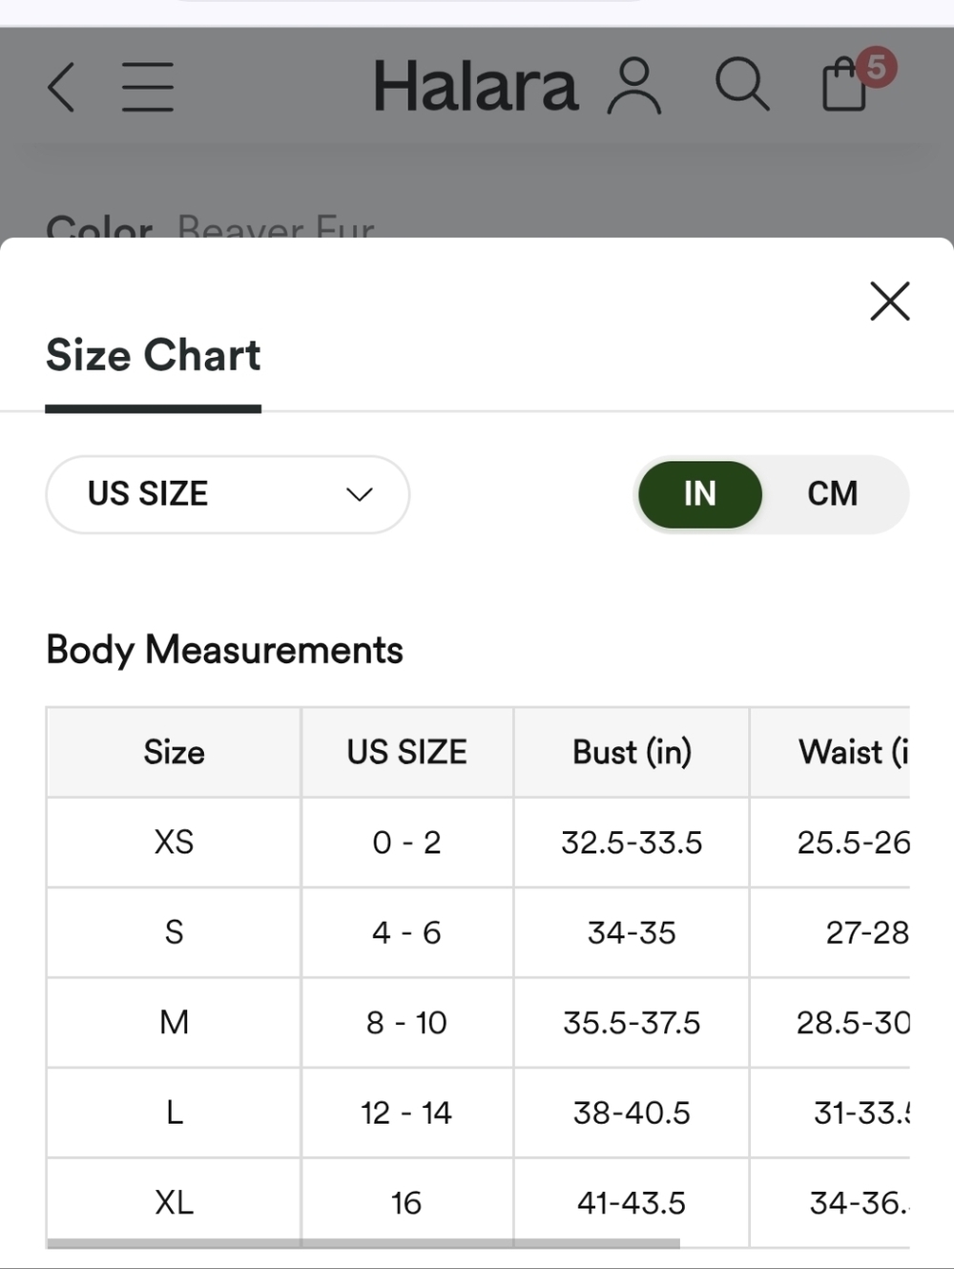Tap the M row US size 8 - 10
The height and width of the screenshot is (1269, 954).
click(407, 1023)
